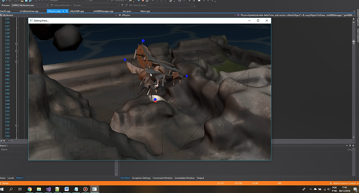Click the volume icon in system tray
Image resolution: width=359 pixels, height=193 pixels.
pyautogui.click(x=328, y=190)
